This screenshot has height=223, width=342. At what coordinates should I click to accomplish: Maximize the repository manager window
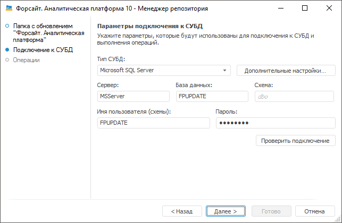pyautogui.click(x=305, y=8)
